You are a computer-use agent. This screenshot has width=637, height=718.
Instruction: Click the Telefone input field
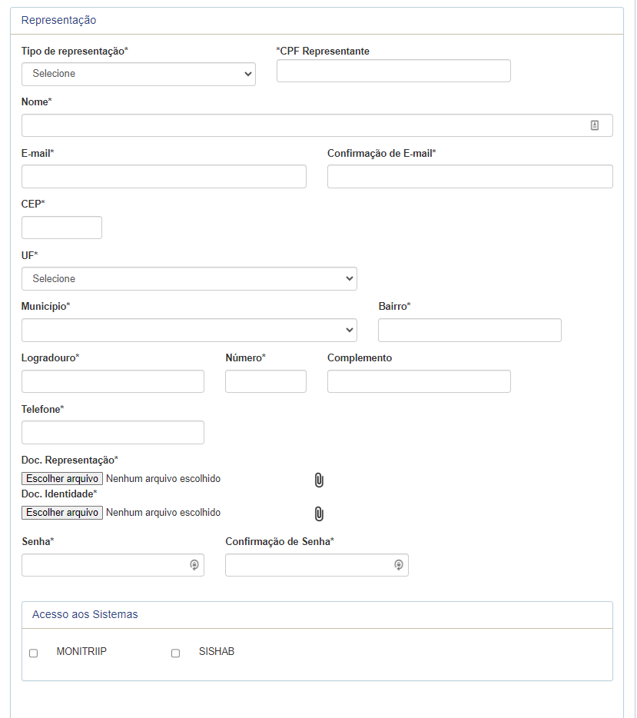click(x=113, y=432)
